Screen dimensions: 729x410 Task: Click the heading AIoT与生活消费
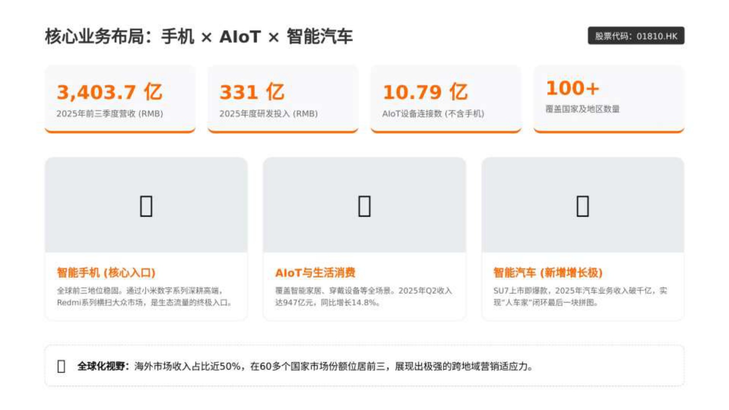(315, 273)
